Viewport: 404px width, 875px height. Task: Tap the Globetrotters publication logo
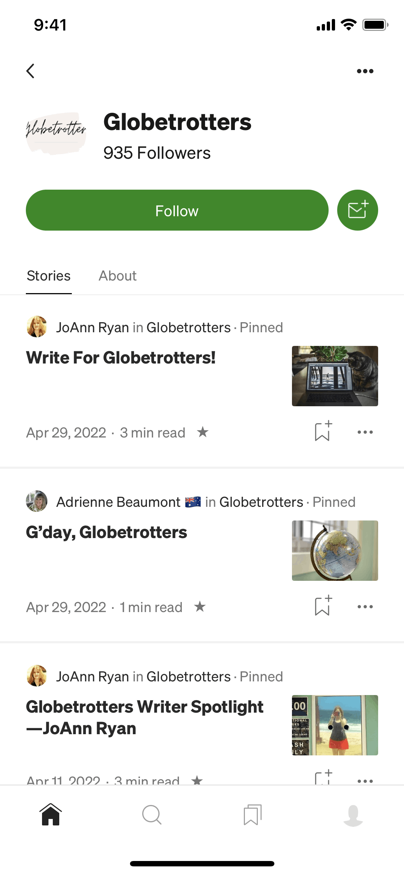click(x=56, y=133)
